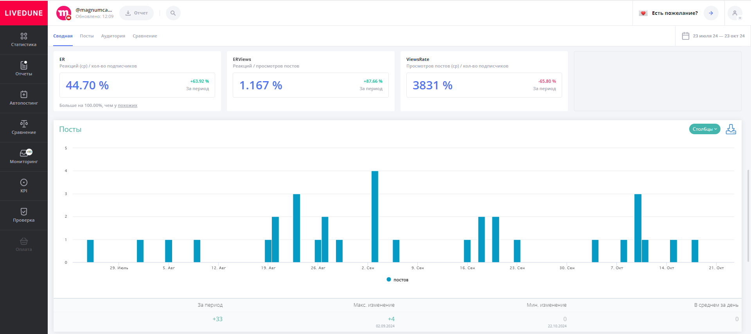Toggle the постов legend series
751x334 pixels.
tap(397, 280)
